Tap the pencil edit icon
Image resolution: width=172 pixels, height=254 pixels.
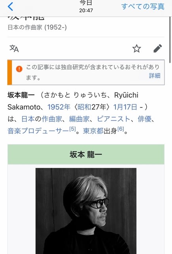157,48
